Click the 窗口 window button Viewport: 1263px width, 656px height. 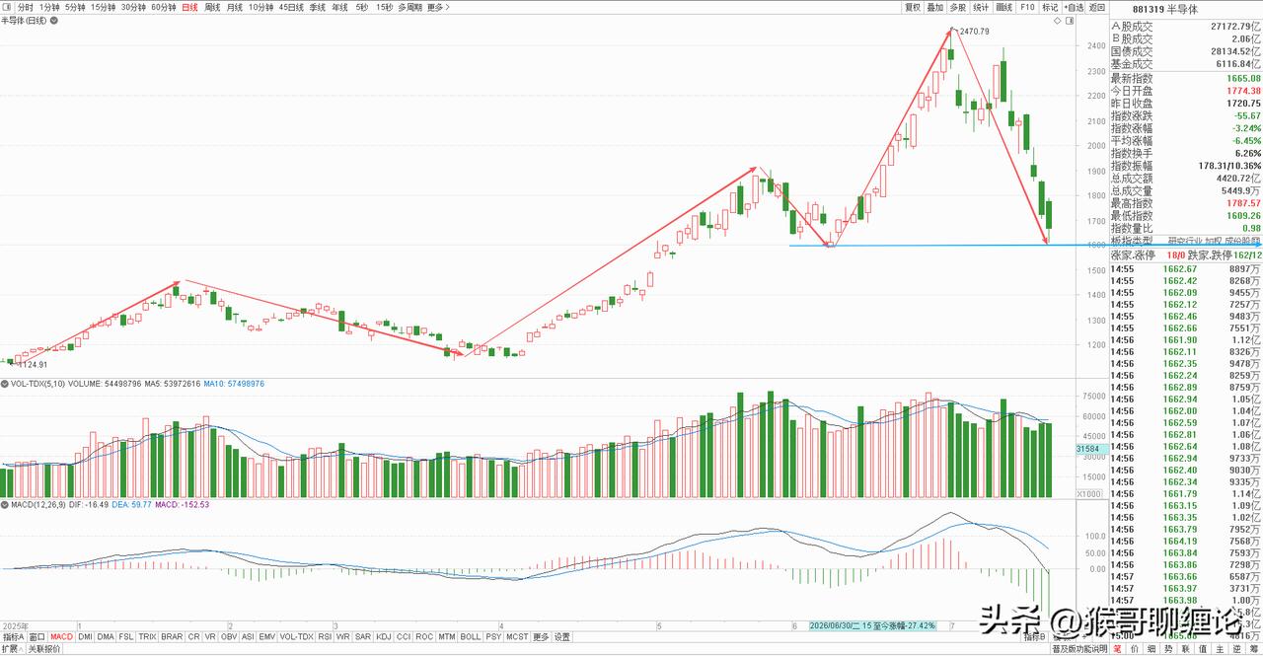click(37, 636)
